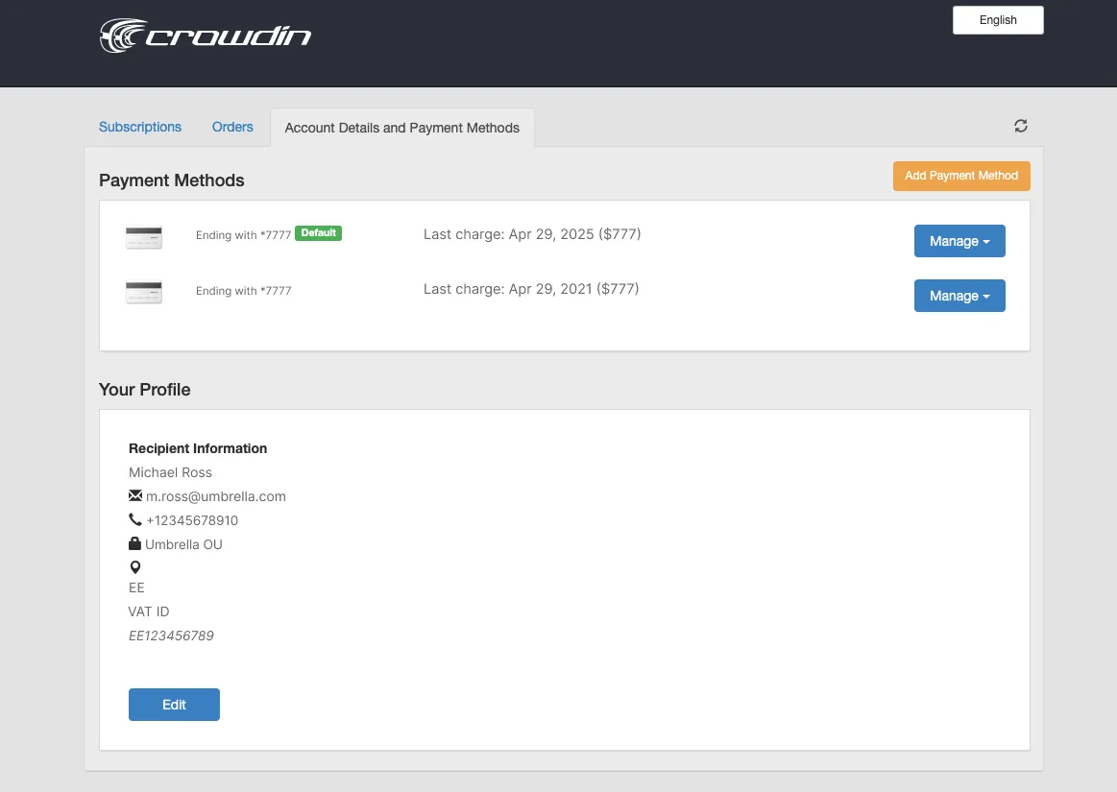1117x792 pixels.
Task: Open Manage dropdown for the default card
Action: point(959,241)
